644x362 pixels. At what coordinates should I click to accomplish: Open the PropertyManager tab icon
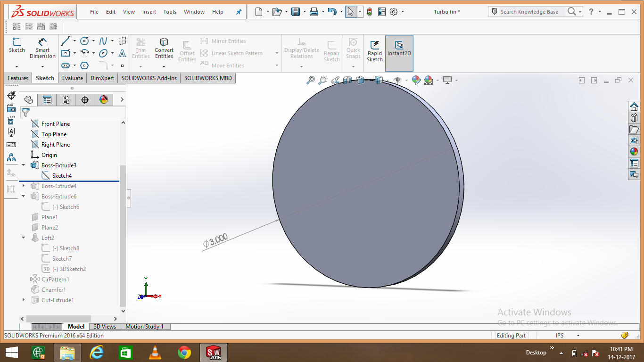[x=47, y=99]
